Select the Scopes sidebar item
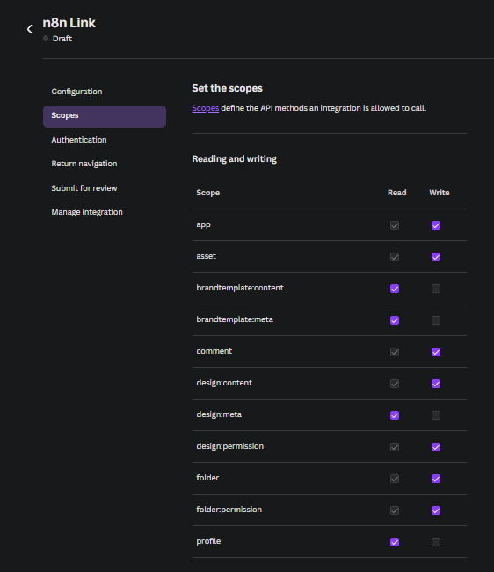 click(x=105, y=116)
